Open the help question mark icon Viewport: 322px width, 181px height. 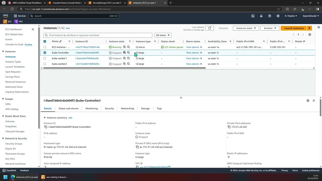270,16
